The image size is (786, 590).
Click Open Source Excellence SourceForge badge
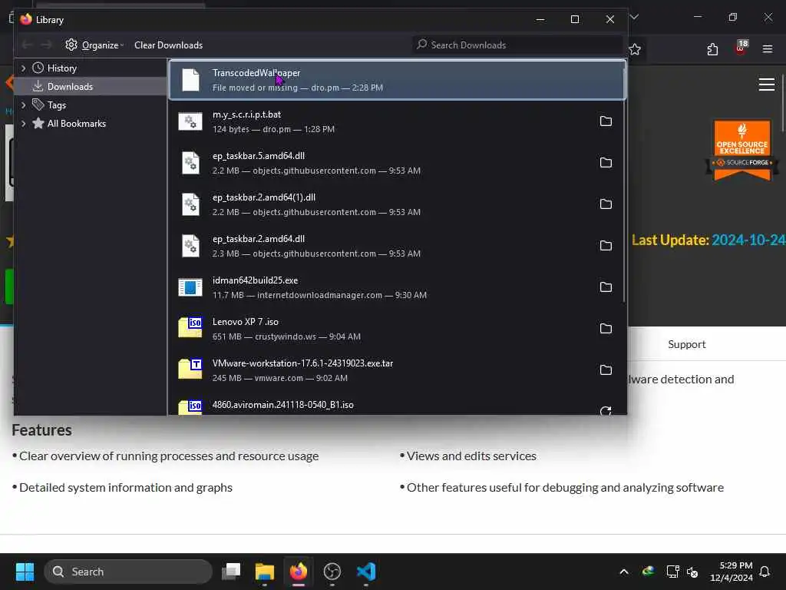pyautogui.click(x=742, y=150)
